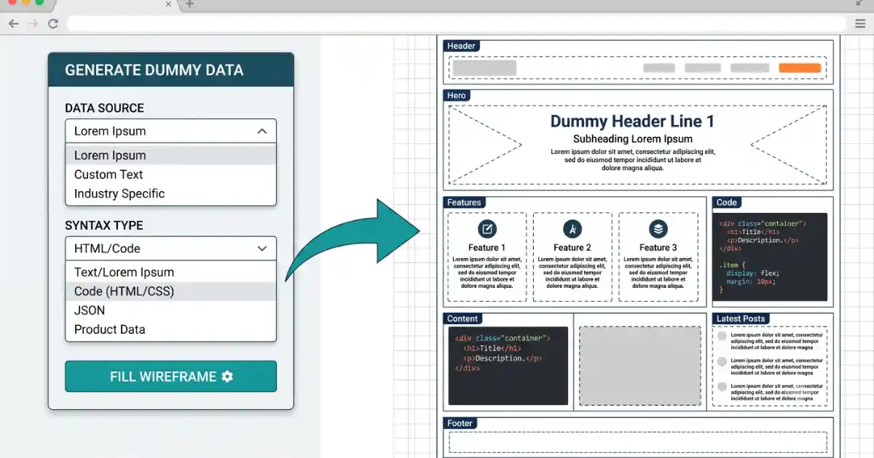
Task: Click the Feature 1 edit icon
Action: (x=487, y=229)
